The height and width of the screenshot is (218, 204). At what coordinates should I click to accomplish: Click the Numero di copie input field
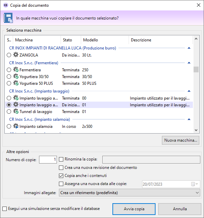click(x=48, y=159)
